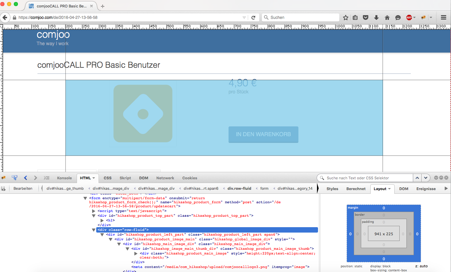Close the comjooCALL PRO tab

point(91,6)
